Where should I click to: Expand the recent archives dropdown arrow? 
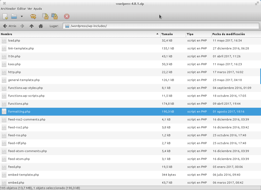[x=22, y=17]
